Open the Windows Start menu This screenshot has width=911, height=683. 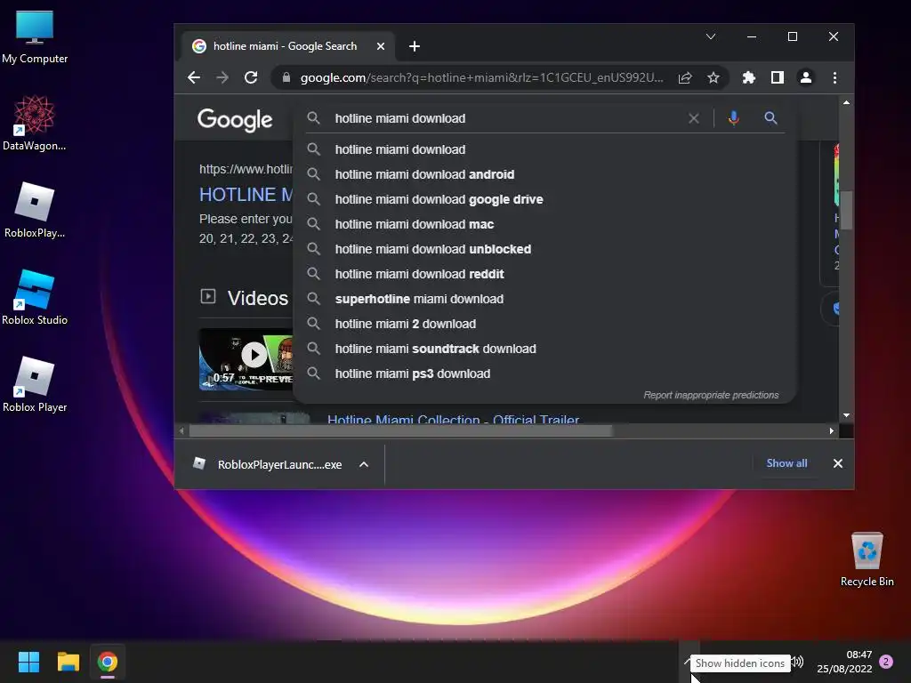coord(28,662)
